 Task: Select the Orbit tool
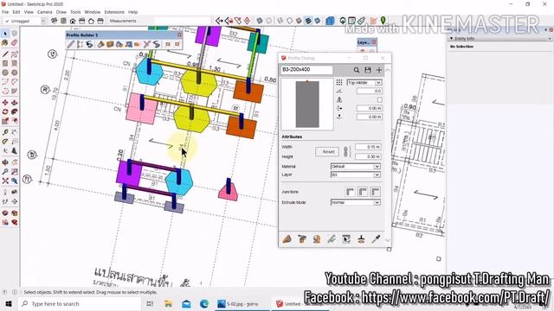tap(5, 162)
